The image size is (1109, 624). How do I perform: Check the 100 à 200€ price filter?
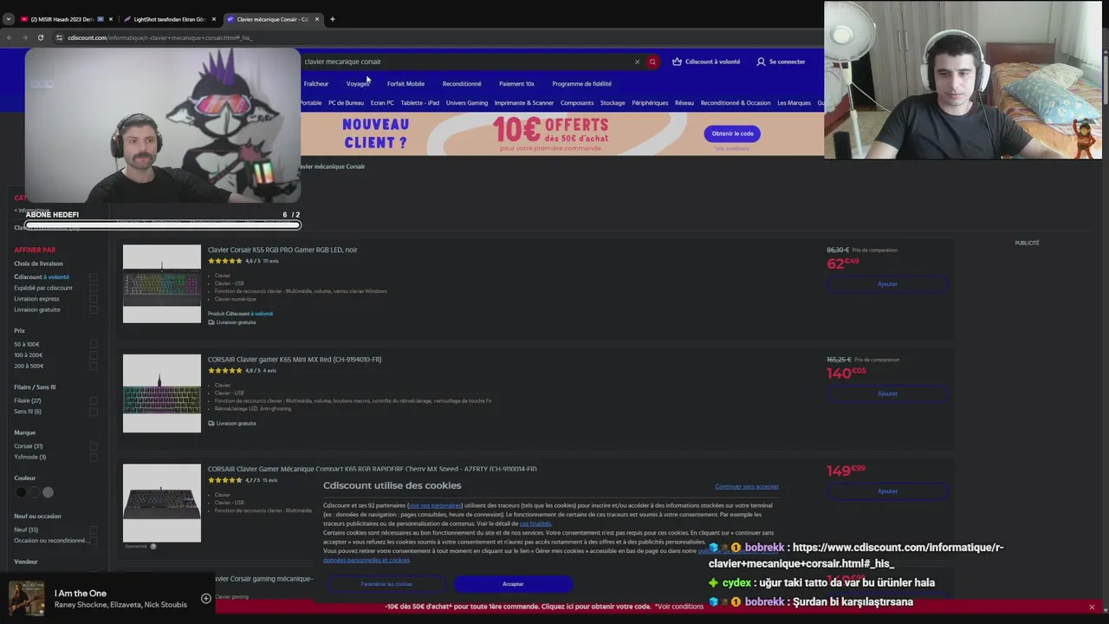coord(94,355)
